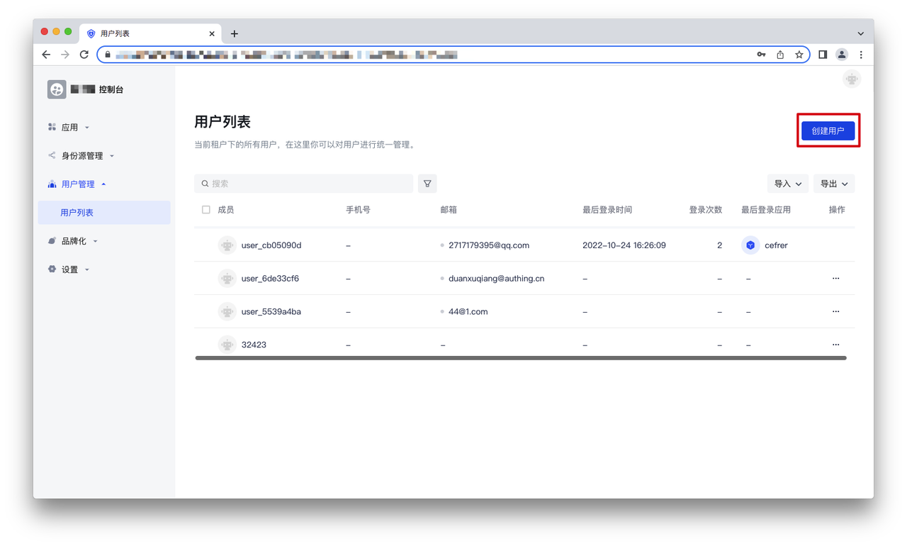Open the 导入 dropdown

[x=787, y=184]
